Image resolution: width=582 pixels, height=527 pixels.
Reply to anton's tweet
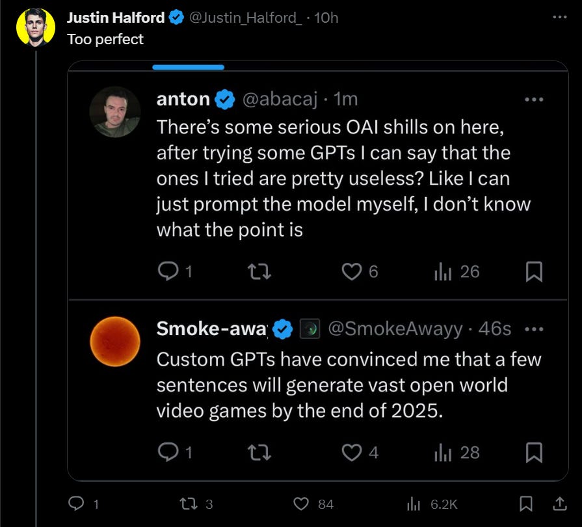tap(174, 271)
